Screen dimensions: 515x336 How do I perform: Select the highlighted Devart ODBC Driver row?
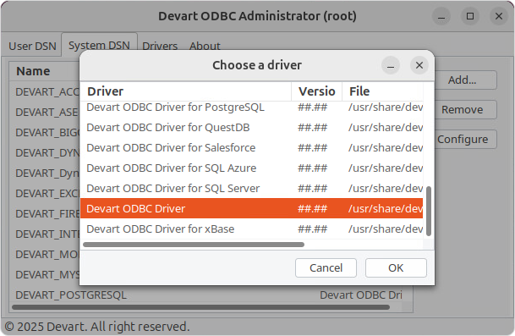pos(252,208)
